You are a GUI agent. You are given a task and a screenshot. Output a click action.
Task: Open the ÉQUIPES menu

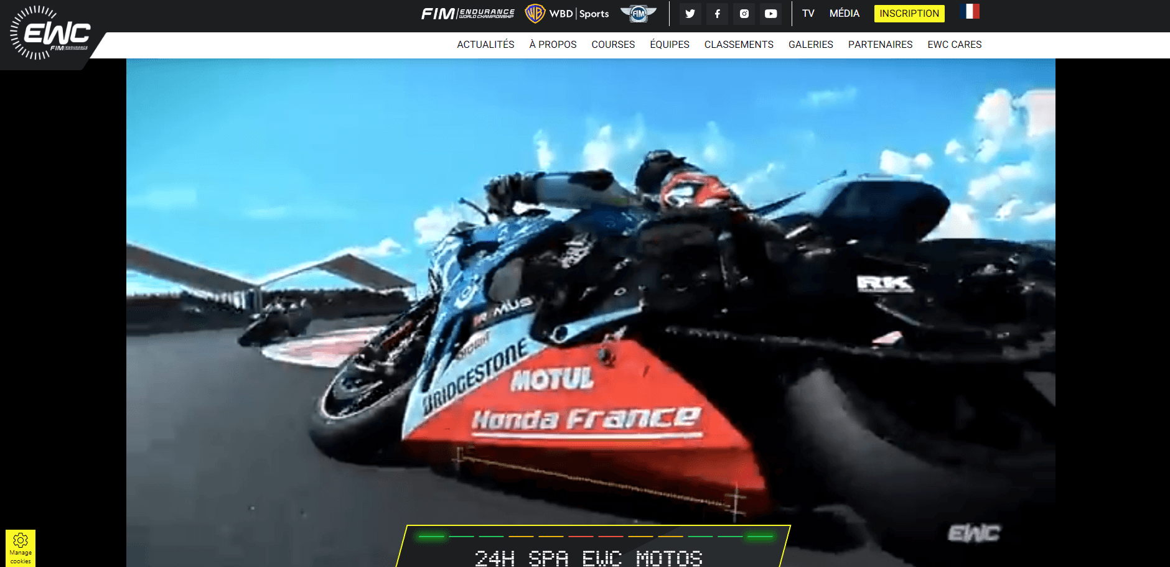point(670,45)
